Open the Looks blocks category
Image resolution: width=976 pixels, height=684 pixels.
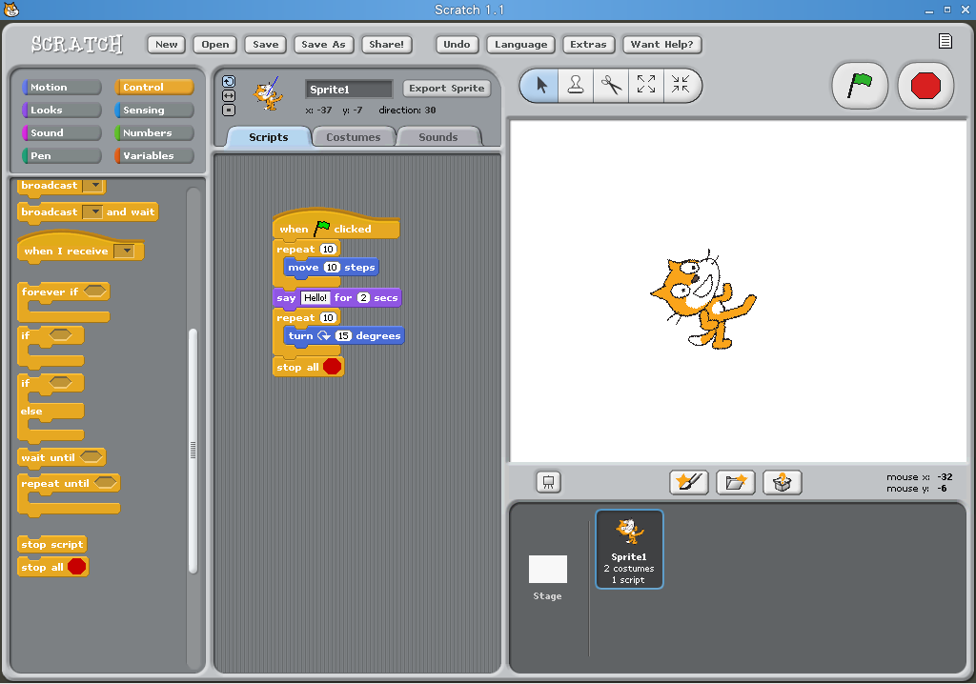(62, 111)
